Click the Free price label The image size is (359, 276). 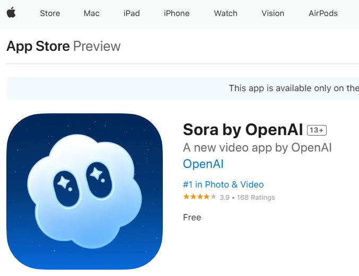pos(192,217)
